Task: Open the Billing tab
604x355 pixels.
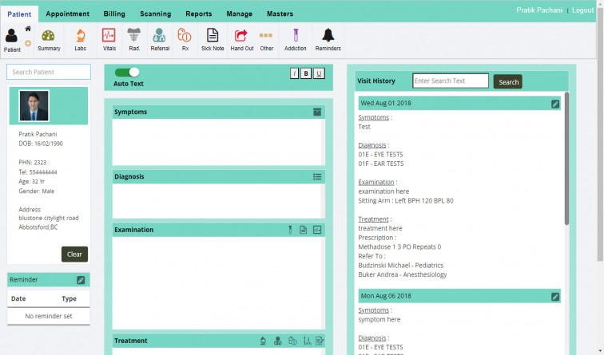Action: (114, 14)
